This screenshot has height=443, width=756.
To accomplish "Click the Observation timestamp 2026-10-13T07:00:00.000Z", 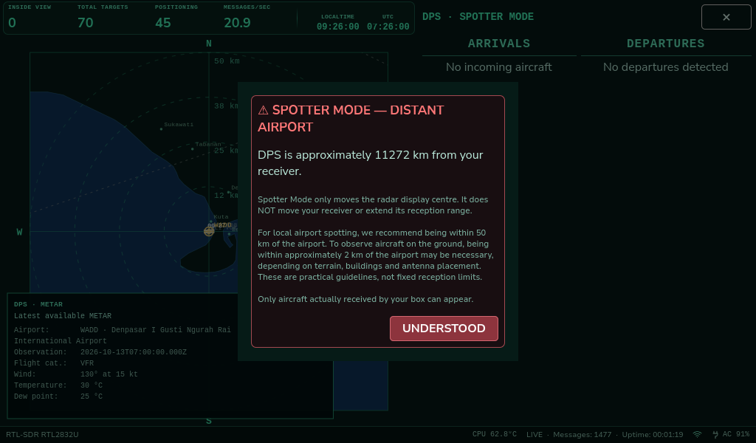I will click(x=133, y=352).
